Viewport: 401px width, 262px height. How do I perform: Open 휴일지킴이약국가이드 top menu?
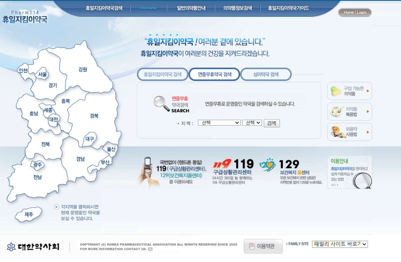click(x=288, y=8)
